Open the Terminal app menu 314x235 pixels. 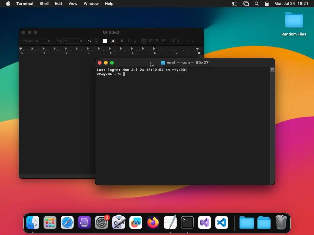[x=25, y=4]
